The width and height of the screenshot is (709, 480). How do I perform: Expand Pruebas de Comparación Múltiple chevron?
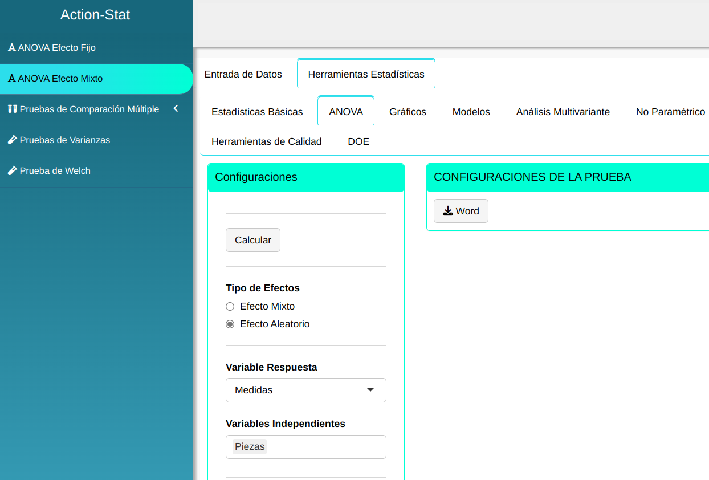click(x=176, y=108)
